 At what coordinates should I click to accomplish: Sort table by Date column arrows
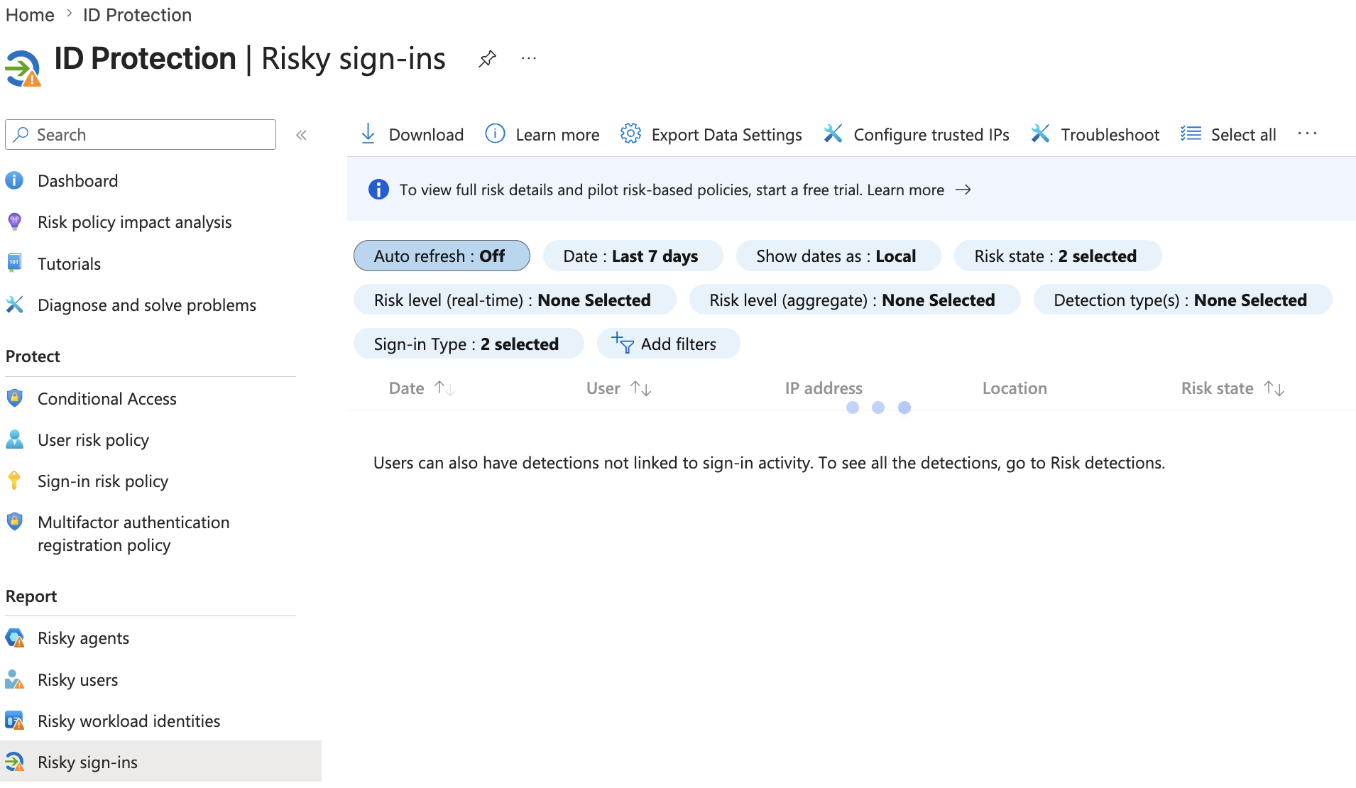[444, 388]
